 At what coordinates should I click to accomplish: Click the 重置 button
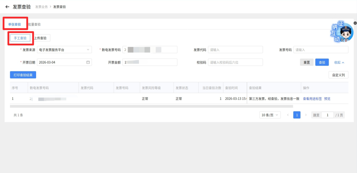pos(307,62)
